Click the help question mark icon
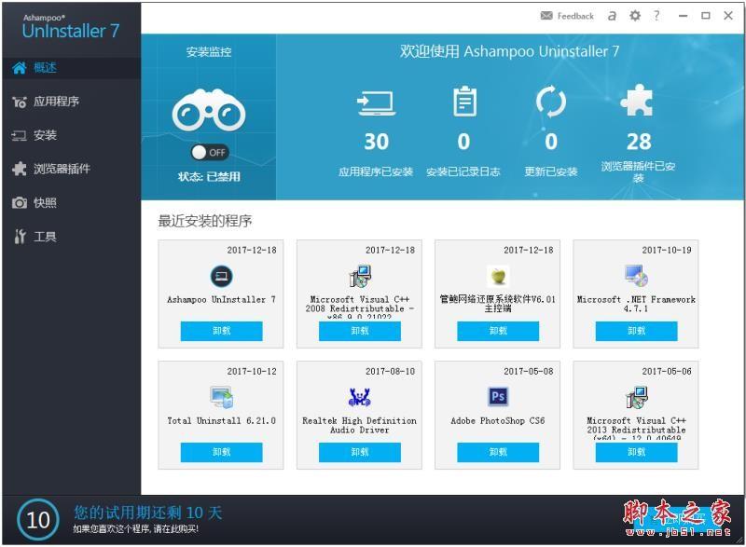This screenshot has width=746, height=547. 656,16
